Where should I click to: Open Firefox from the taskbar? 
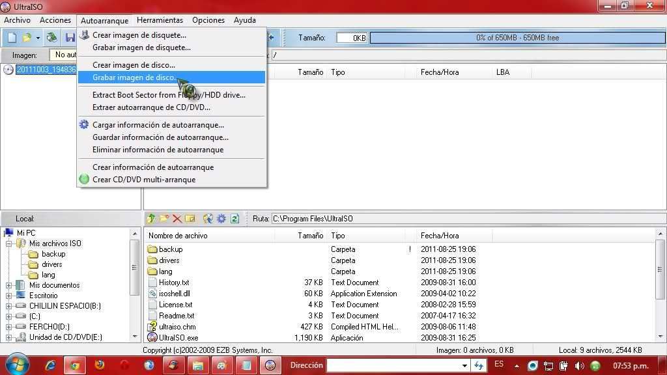[x=100, y=365]
